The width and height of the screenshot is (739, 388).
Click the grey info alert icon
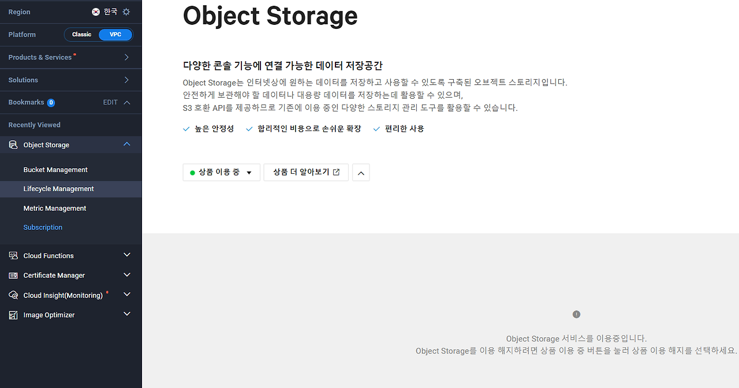pos(576,314)
